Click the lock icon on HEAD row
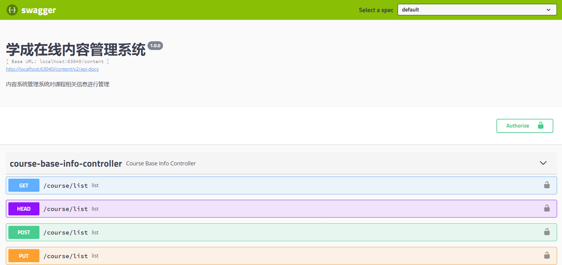Image resolution: width=562 pixels, height=265 pixels. click(x=547, y=208)
